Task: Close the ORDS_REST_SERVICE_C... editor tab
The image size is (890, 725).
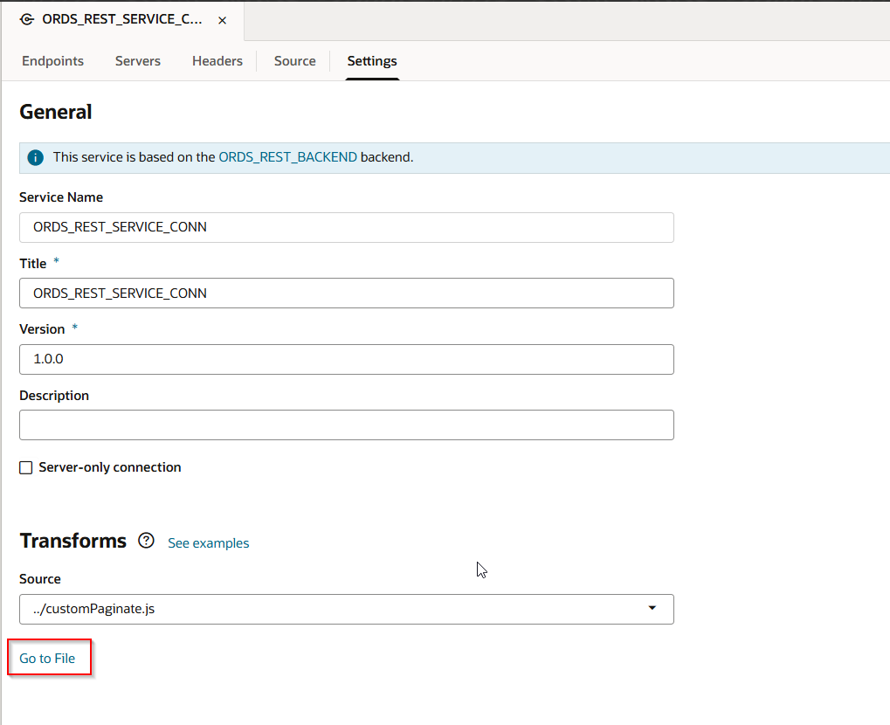Action: pyautogui.click(x=223, y=20)
